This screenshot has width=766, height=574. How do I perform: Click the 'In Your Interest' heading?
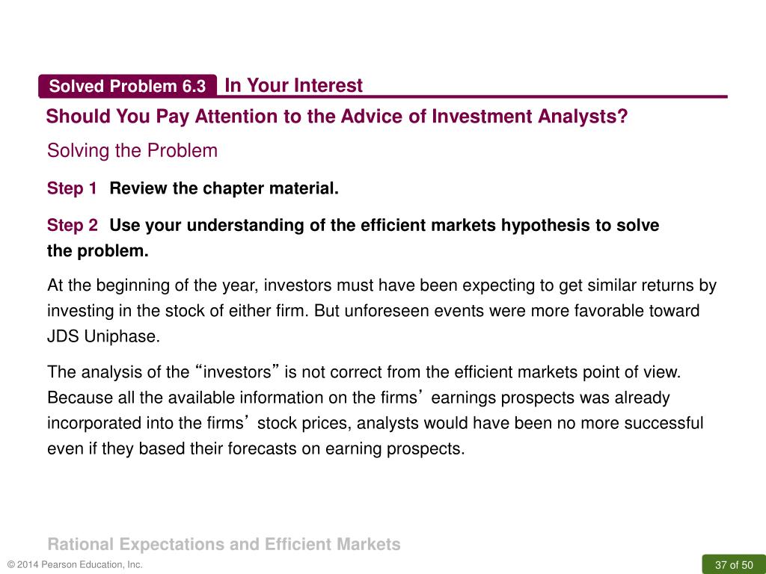(293, 85)
